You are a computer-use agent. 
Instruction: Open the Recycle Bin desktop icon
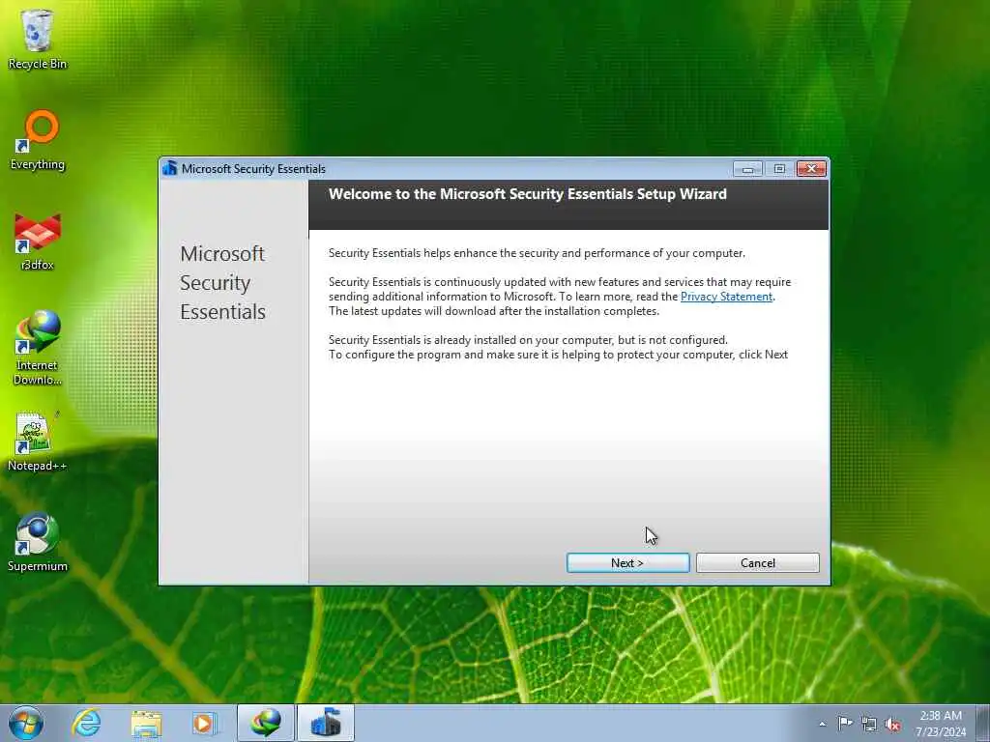click(38, 38)
